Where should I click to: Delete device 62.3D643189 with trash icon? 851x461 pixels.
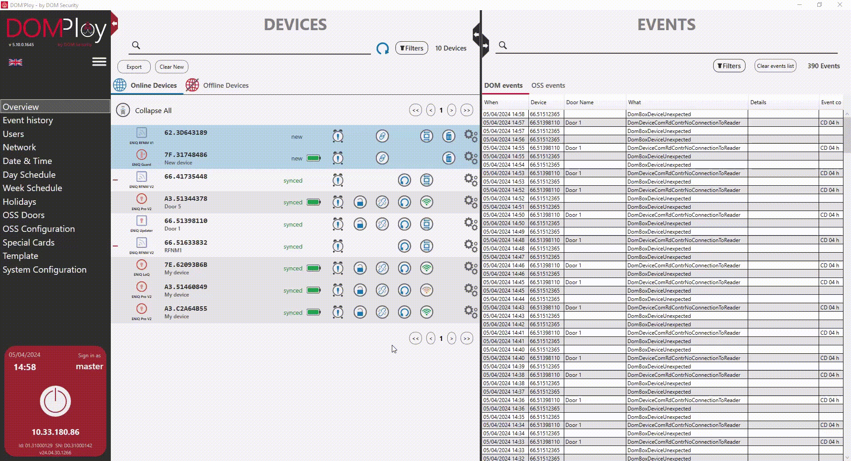(x=449, y=136)
